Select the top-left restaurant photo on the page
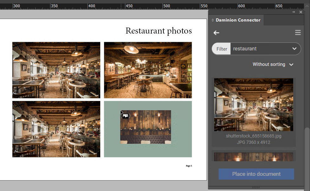The image size is (310, 191). pos(56,70)
